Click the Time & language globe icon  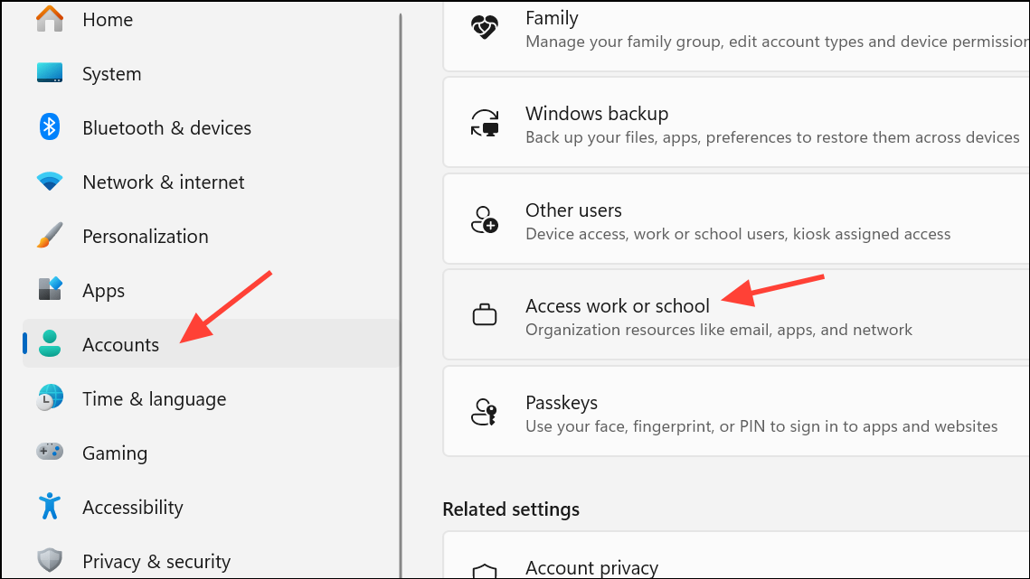coord(50,398)
